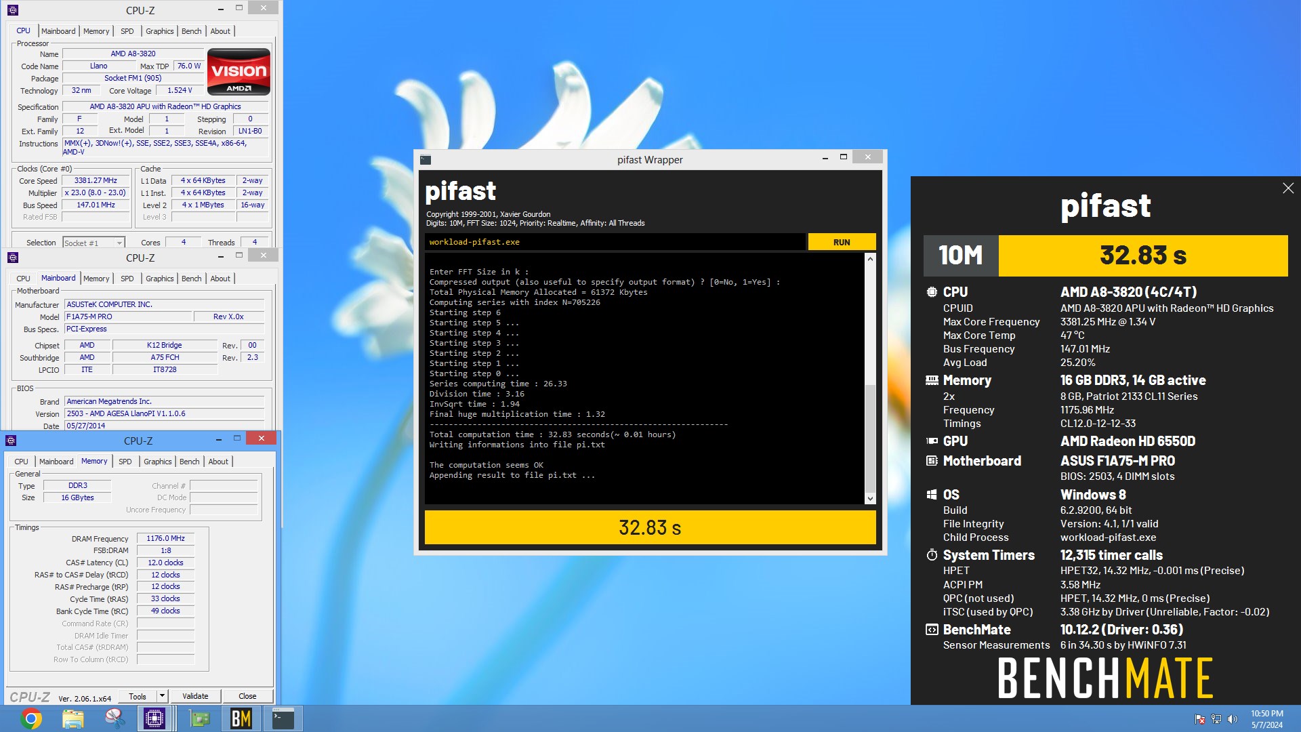Open the circuit board app taskbar icon

[x=199, y=718]
